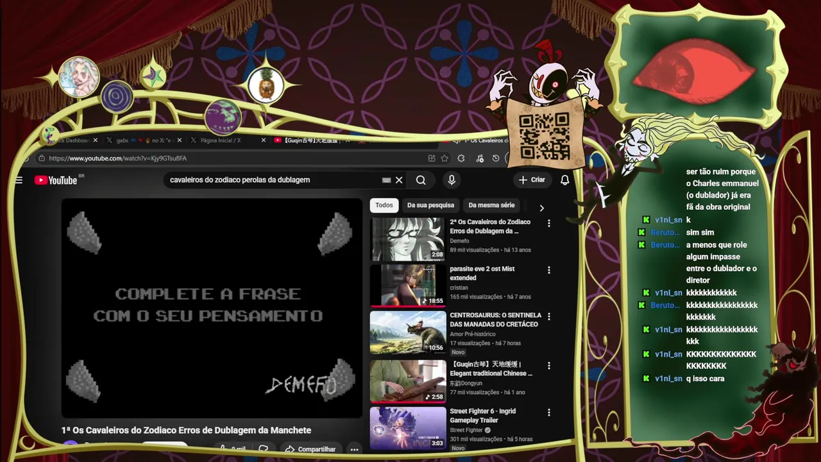
Task: Show more filter chips with the arrow
Action: point(541,208)
